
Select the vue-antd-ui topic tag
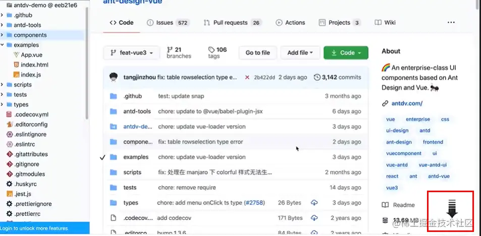tap(433, 165)
